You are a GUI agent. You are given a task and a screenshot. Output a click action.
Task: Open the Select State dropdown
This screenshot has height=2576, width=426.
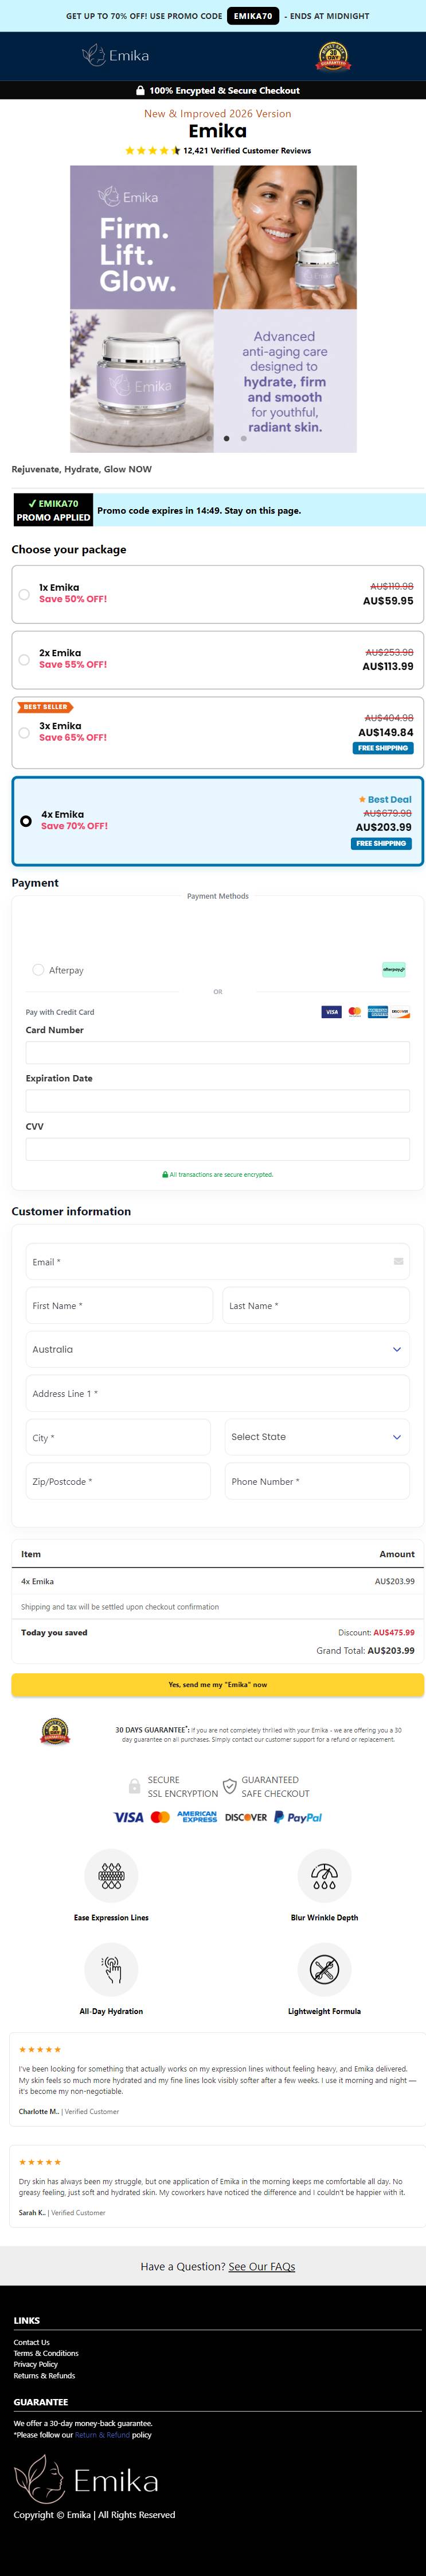click(317, 1437)
